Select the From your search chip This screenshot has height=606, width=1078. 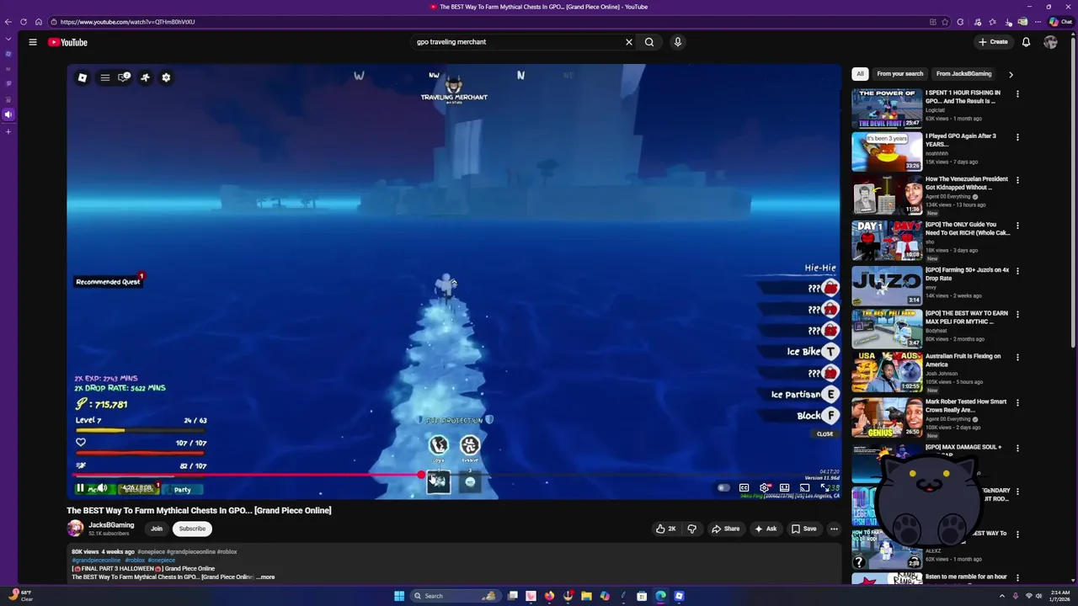pos(899,74)
